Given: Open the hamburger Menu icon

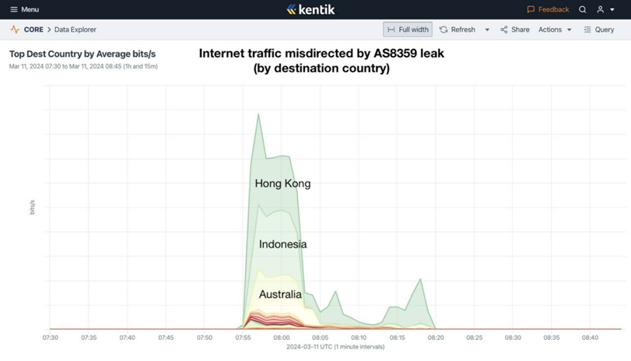Looking at the screenshot, I should [x=13, y=9].
